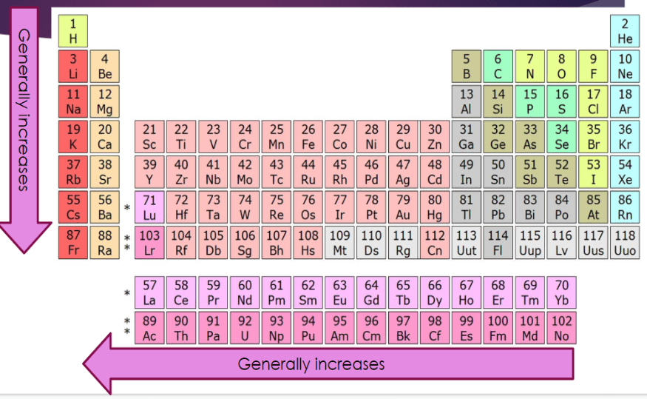Select the Helium (He) element tile
The width and height of the screenshot is (647, 399).
click(625, 31)
